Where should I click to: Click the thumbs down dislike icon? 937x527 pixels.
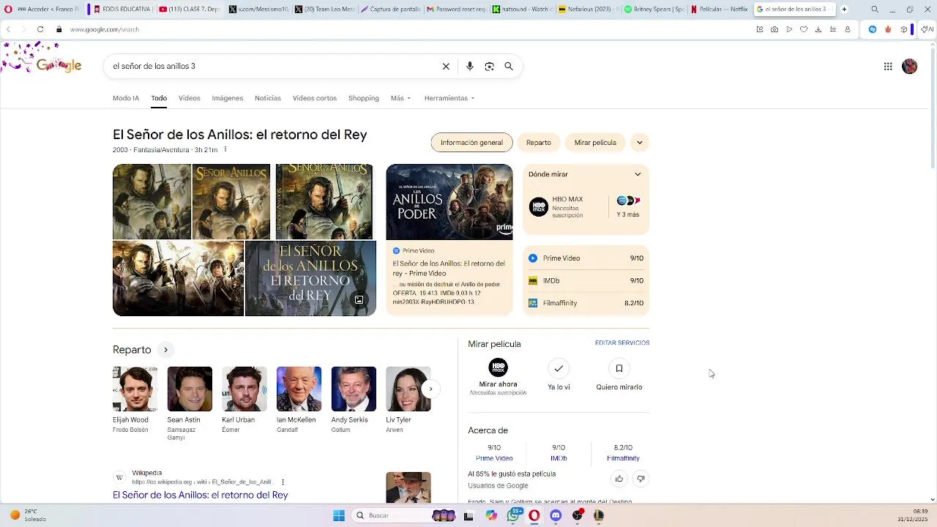(641, 479)
